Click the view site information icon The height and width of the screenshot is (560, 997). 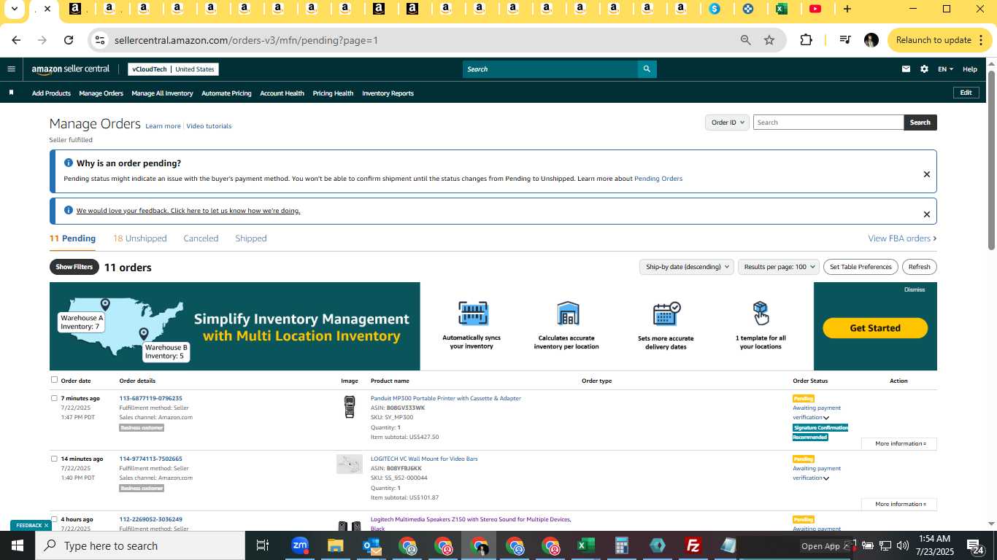pos(100,40)
